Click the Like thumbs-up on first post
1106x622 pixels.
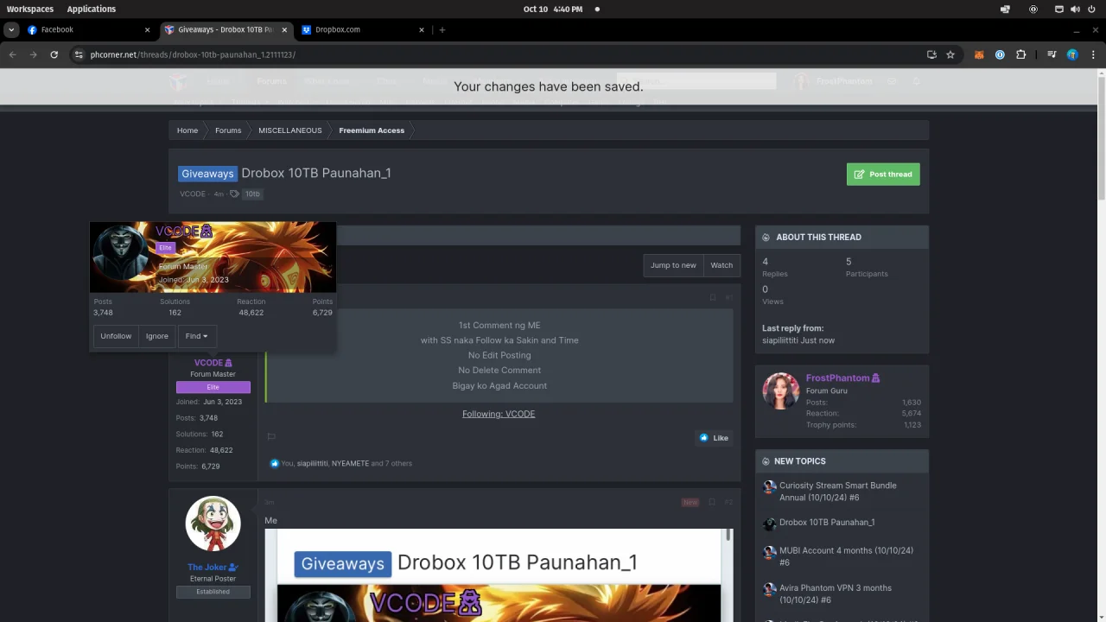click(714, 438)
